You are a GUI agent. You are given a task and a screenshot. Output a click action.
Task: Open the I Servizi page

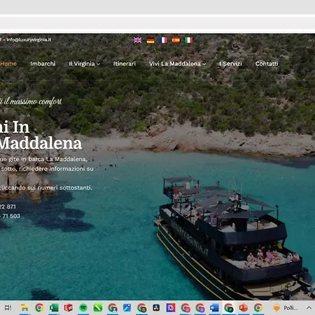pos(230,64)
